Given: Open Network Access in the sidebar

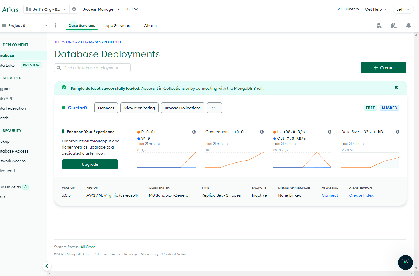Looking at the screenshot, I should (x=13, y=161).
